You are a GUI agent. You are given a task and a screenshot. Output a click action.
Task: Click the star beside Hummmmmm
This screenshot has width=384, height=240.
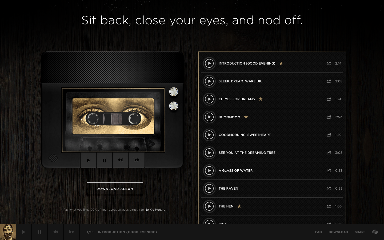click(x=246, y=117)
